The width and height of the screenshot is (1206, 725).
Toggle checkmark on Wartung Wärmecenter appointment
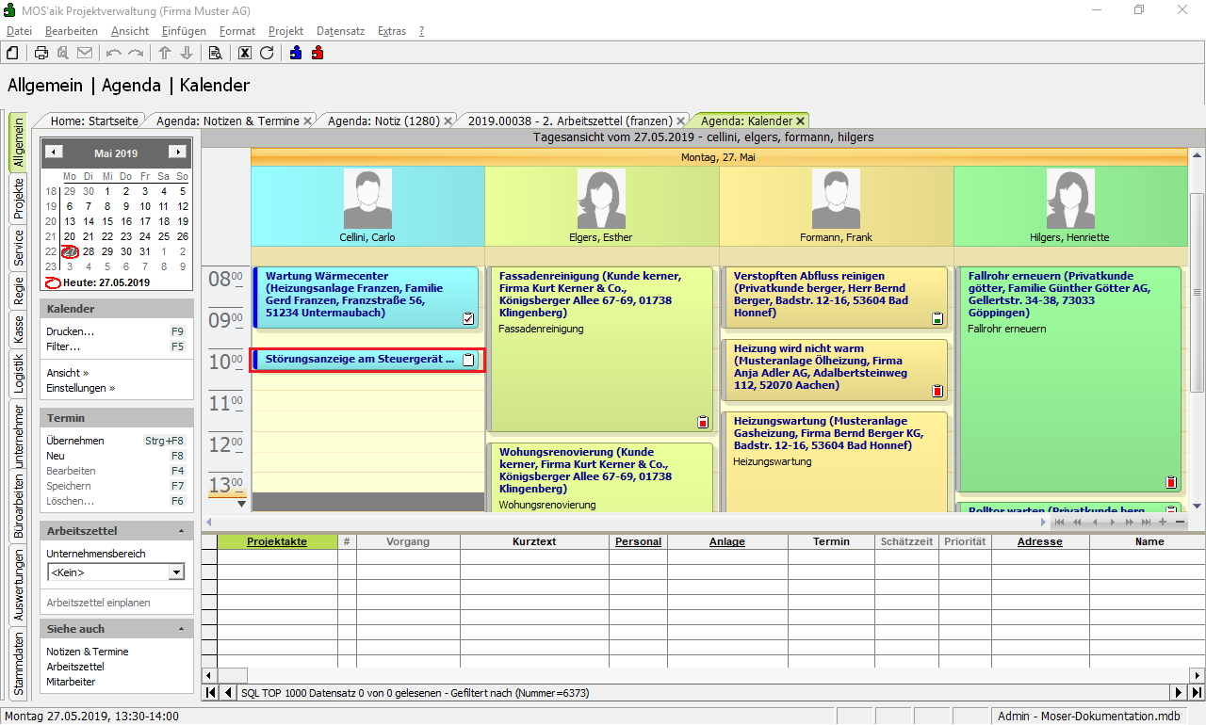[468, 319]
